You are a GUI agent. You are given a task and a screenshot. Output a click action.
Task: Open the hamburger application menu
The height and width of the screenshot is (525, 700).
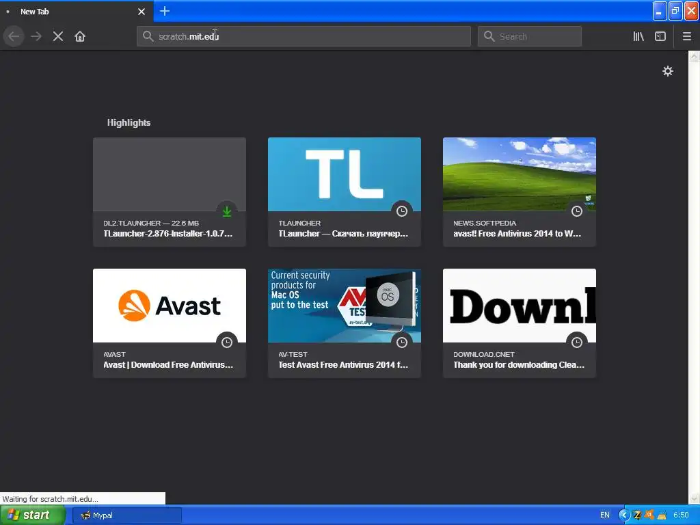(x=686, y=36)
